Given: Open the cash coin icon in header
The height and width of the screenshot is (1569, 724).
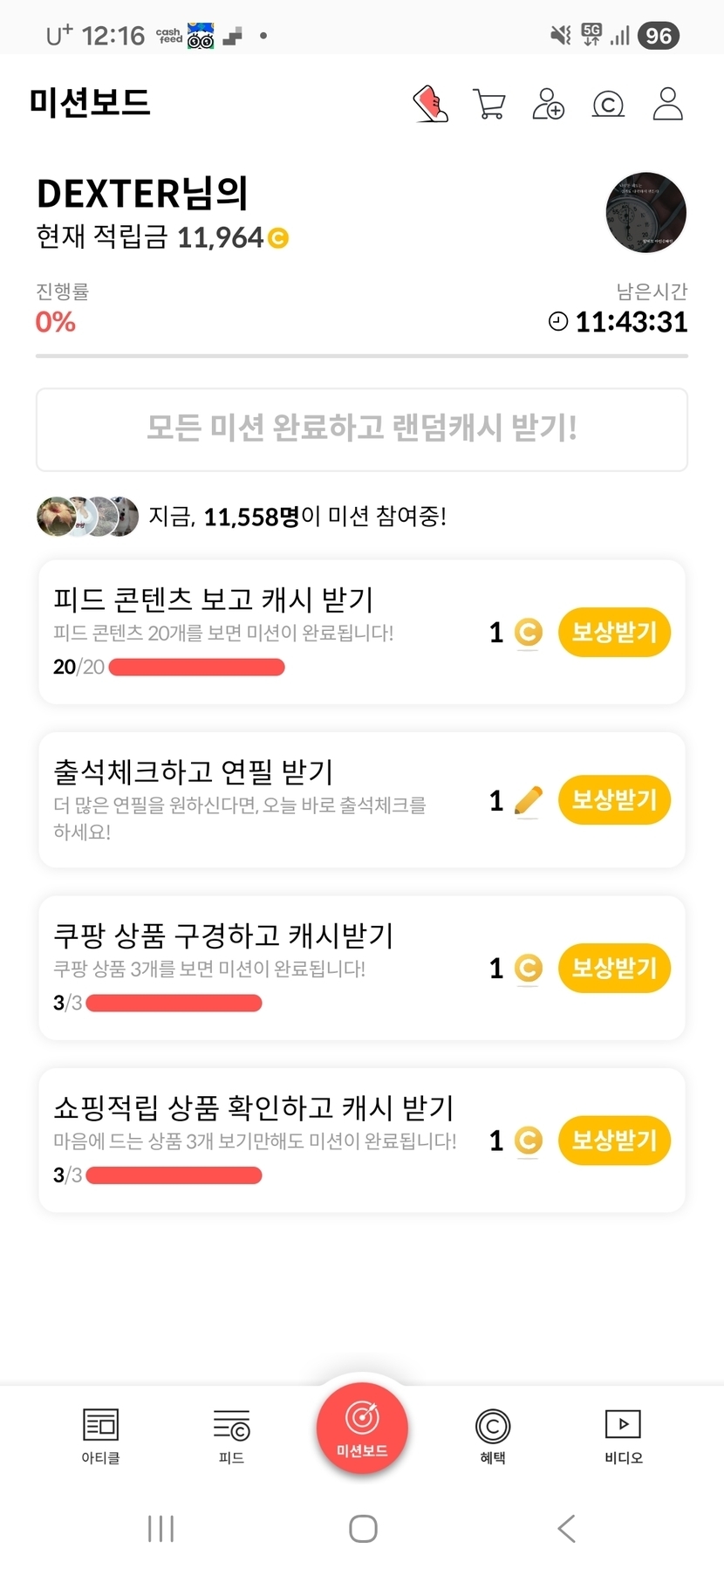Looking at the screenshot, I should pos(608,105).
